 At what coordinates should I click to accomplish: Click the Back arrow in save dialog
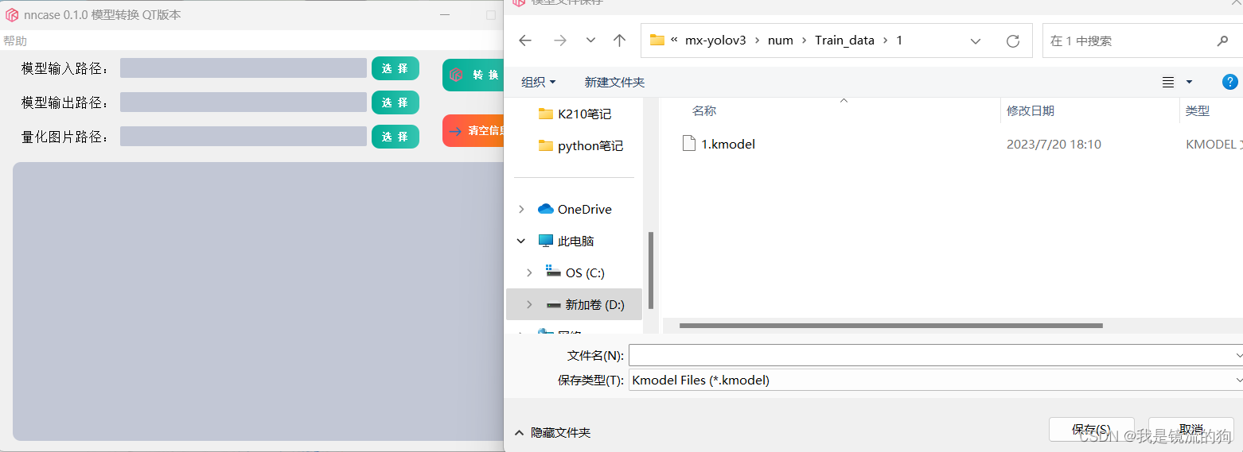524,41
